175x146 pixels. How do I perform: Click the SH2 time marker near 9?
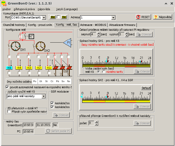click(x=107, y=96)
